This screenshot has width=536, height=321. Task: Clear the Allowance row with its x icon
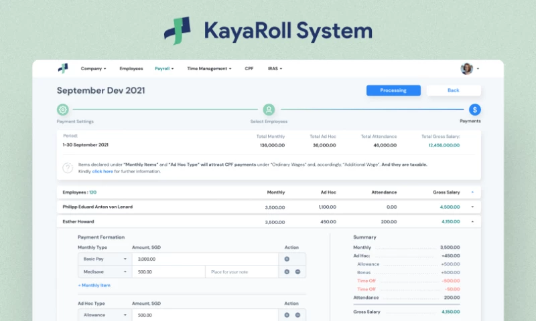point(287,315)
